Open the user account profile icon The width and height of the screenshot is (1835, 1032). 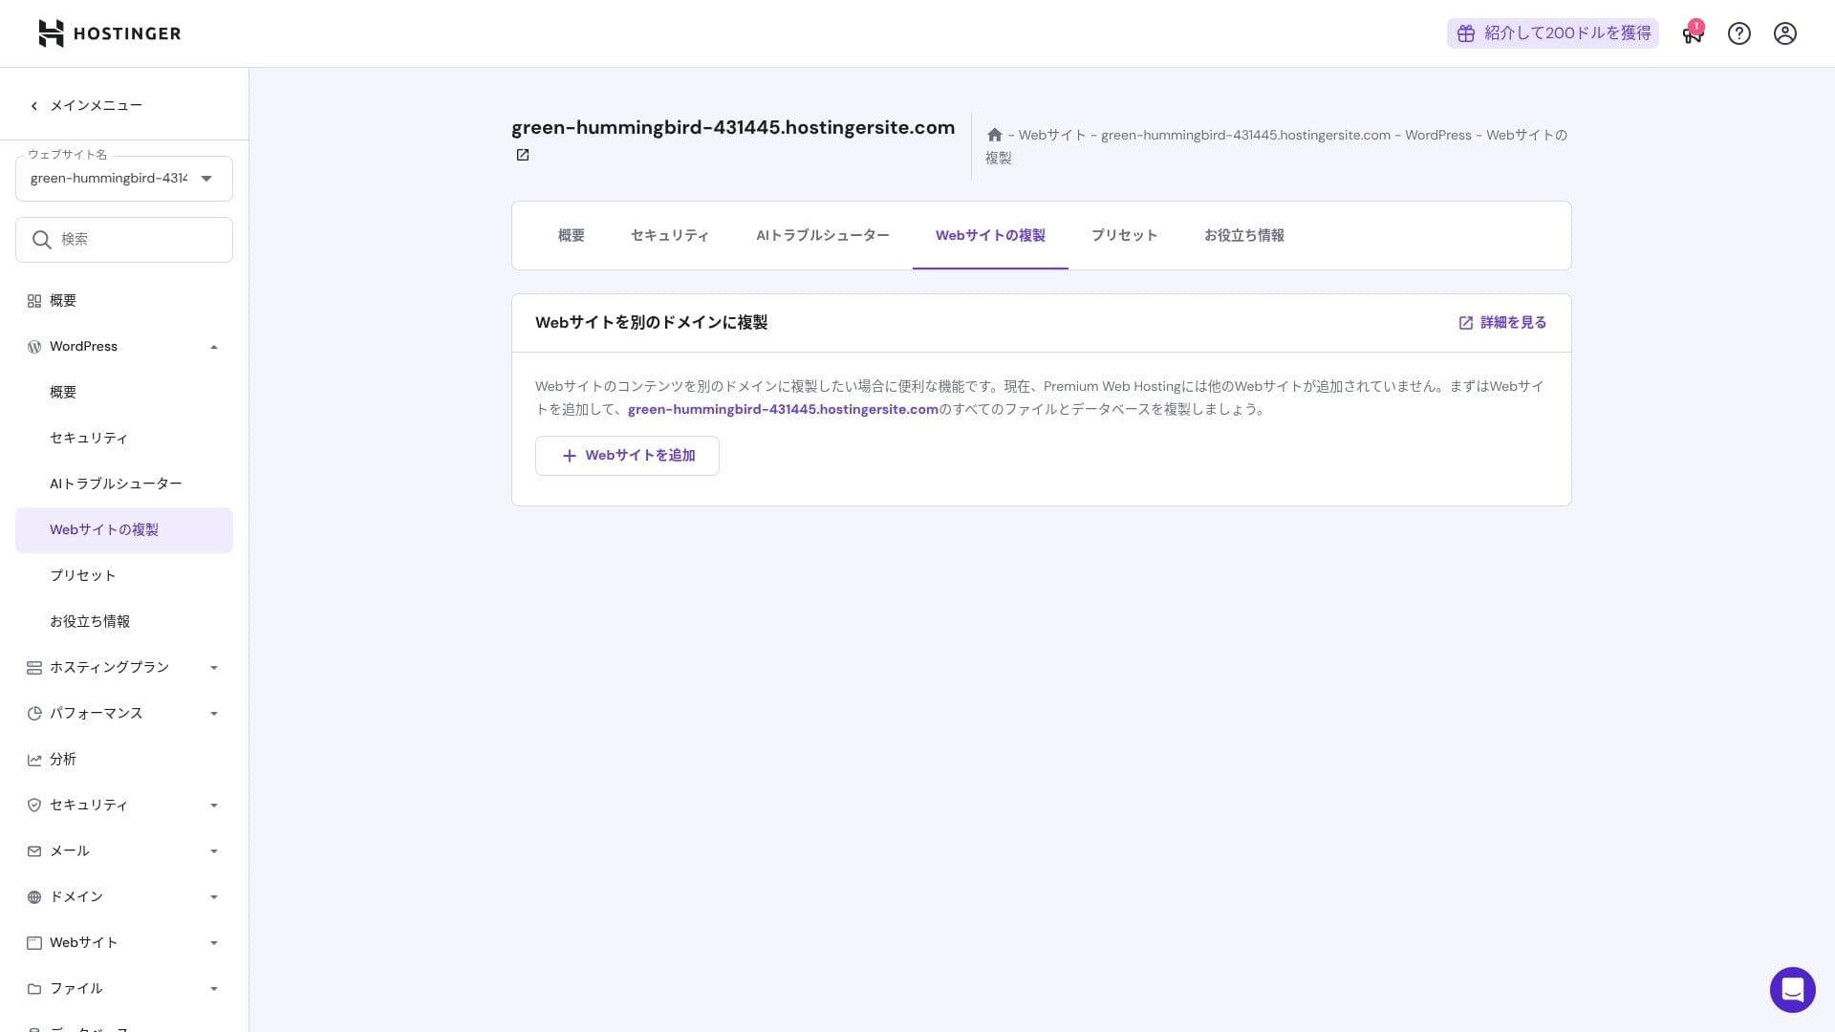pos(1785,33)
